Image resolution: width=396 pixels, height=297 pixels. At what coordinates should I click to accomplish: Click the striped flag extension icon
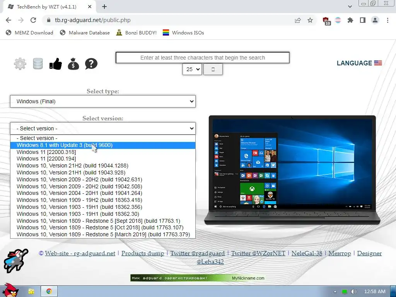[338, 20]
